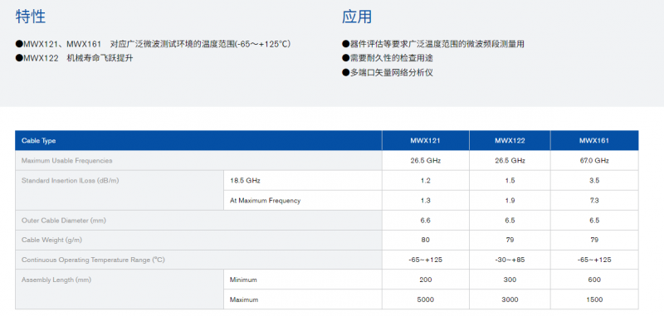Select the Maximum Usable Frequencies row label
The image size is (664, 316).
click(x=67, y=161)
